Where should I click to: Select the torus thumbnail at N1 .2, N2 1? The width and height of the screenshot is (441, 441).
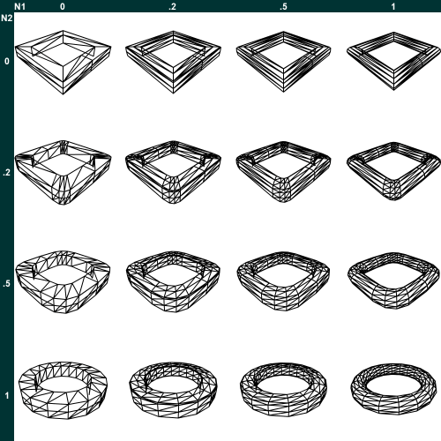tap(173, 390)
